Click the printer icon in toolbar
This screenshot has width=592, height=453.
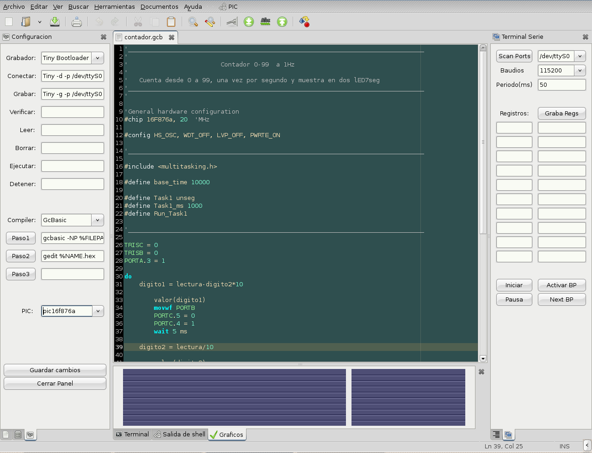(77, 22)
